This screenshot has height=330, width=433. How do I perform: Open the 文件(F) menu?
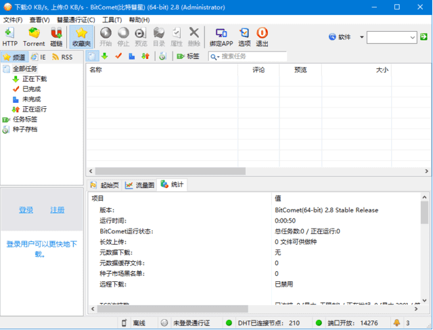(13, 20)
